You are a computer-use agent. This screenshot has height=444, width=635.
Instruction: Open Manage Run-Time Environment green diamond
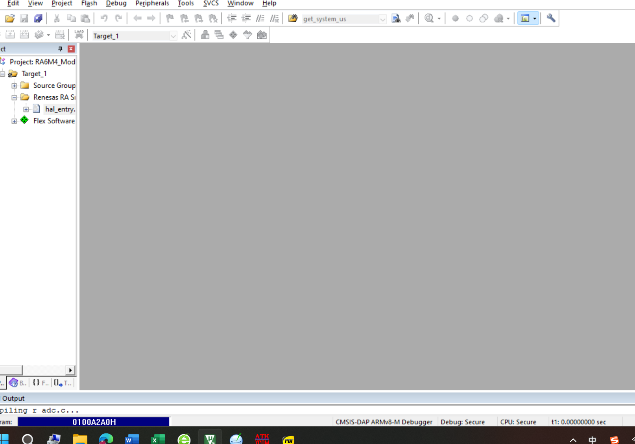click(x=233, y=35)
